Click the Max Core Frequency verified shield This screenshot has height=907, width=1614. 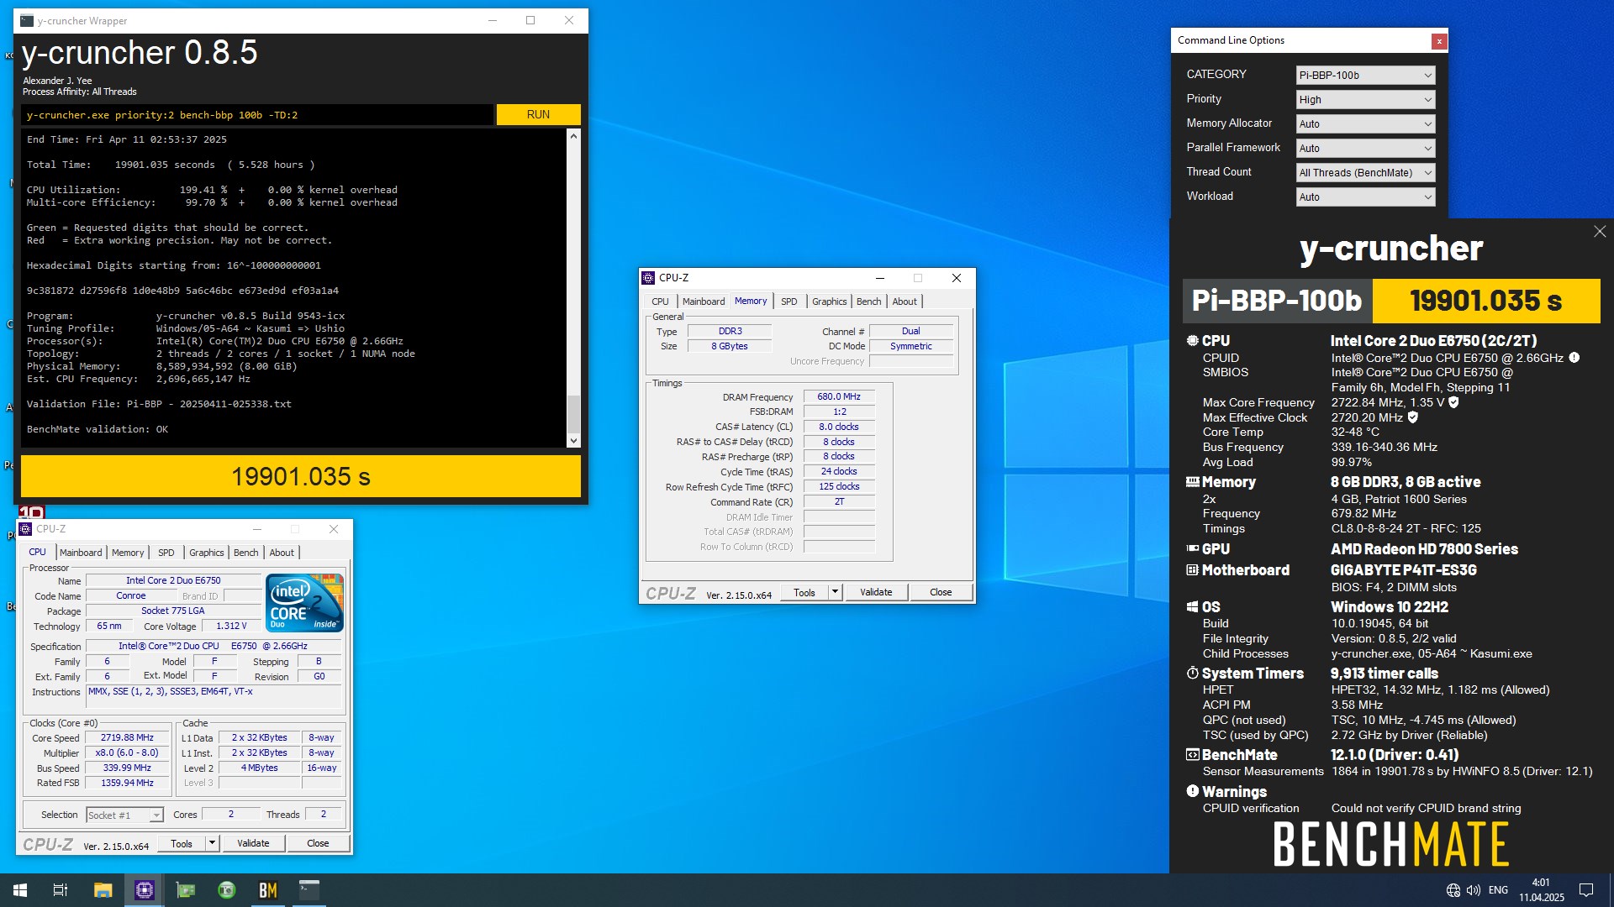(1453, 402)
